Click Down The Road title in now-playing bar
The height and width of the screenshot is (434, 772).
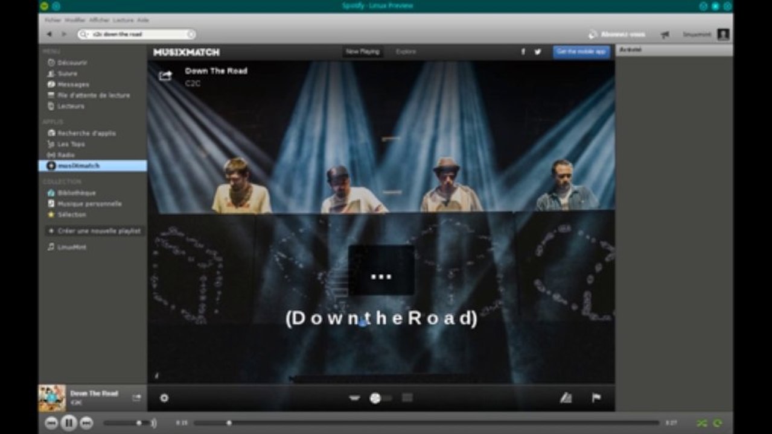tap(94, 394)
